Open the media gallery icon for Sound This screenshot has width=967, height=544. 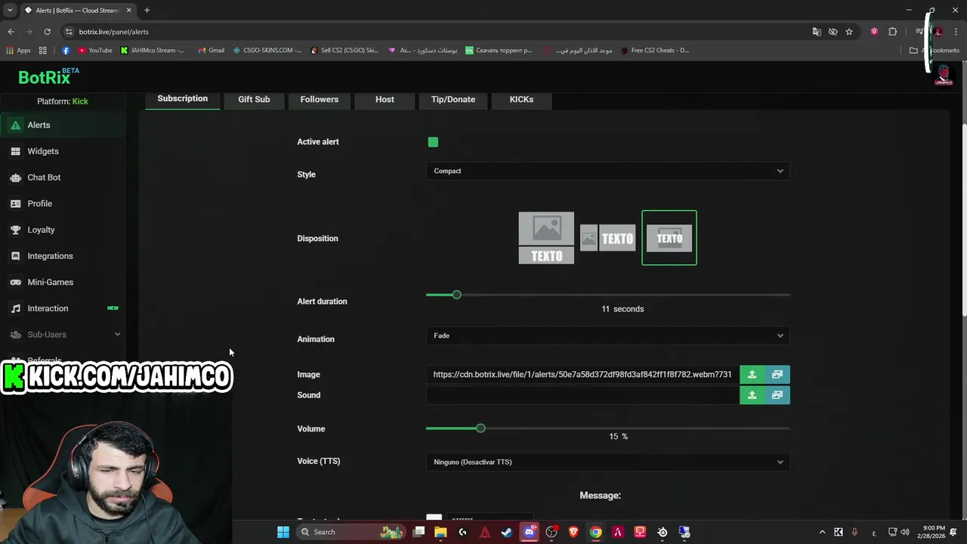pos(777,395)
